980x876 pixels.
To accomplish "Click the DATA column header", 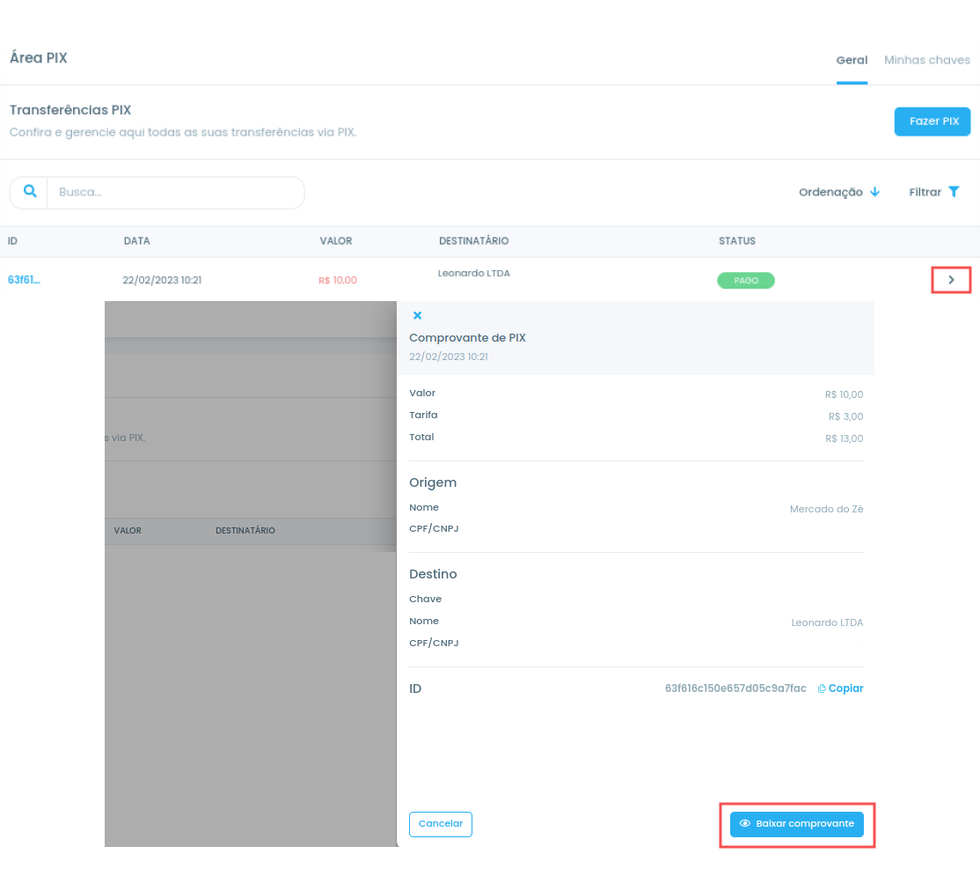I will pos(136,240).
